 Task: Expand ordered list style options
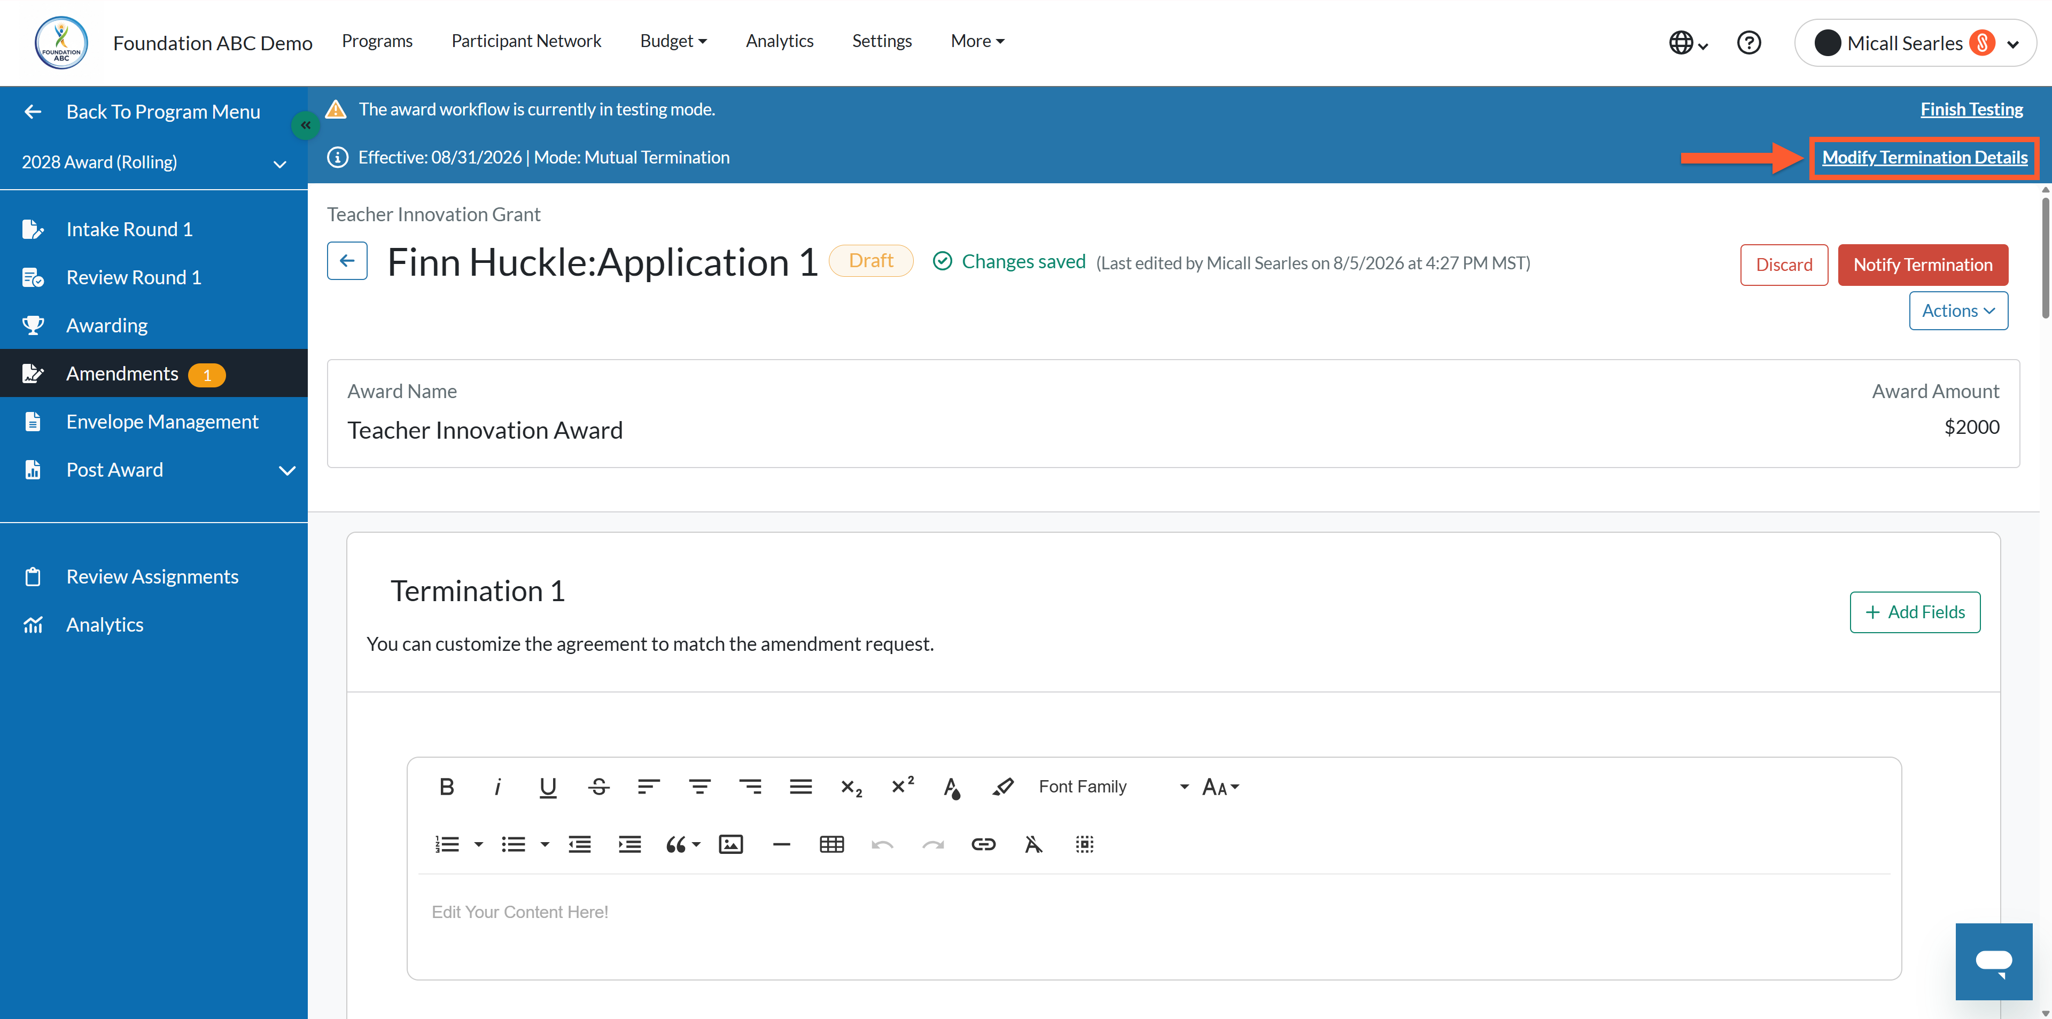point(479,844)
